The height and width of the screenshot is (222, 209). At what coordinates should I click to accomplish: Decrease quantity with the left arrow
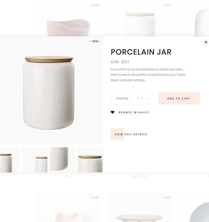(x=138, y=98)
